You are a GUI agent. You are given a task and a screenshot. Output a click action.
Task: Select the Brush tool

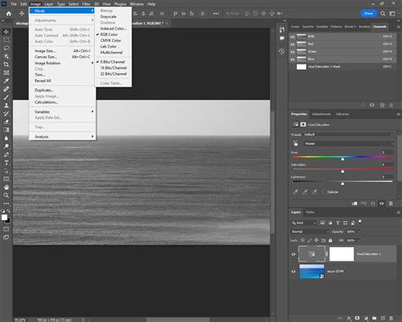pos(6,98)
